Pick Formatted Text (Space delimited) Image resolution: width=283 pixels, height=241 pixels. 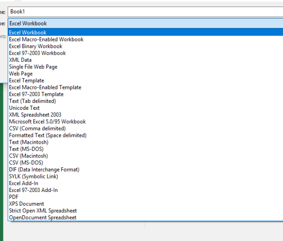pyautogui.click(x=146, y=135)
